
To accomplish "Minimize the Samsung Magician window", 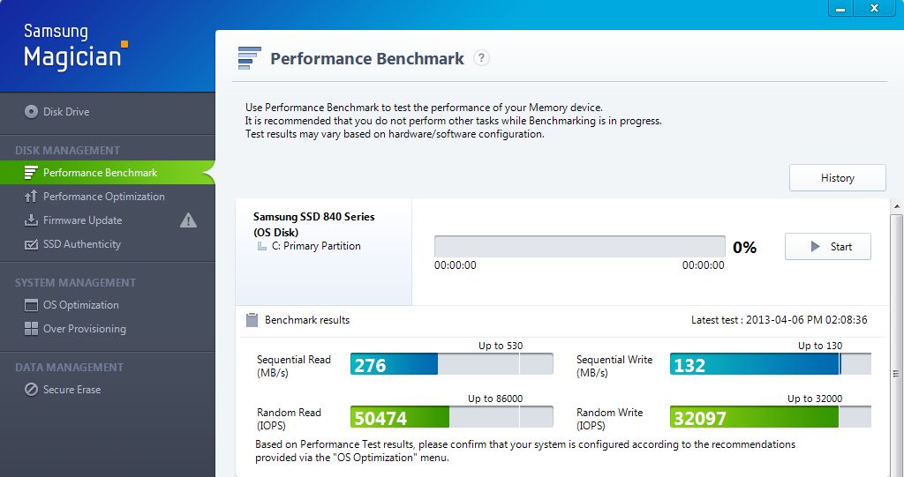I will [839, 8].
